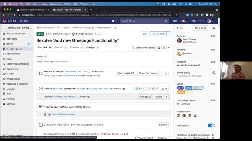The image size is (252, 141).
Task: Open Merge requests in sidebar
Action: (x=15, y=49)
